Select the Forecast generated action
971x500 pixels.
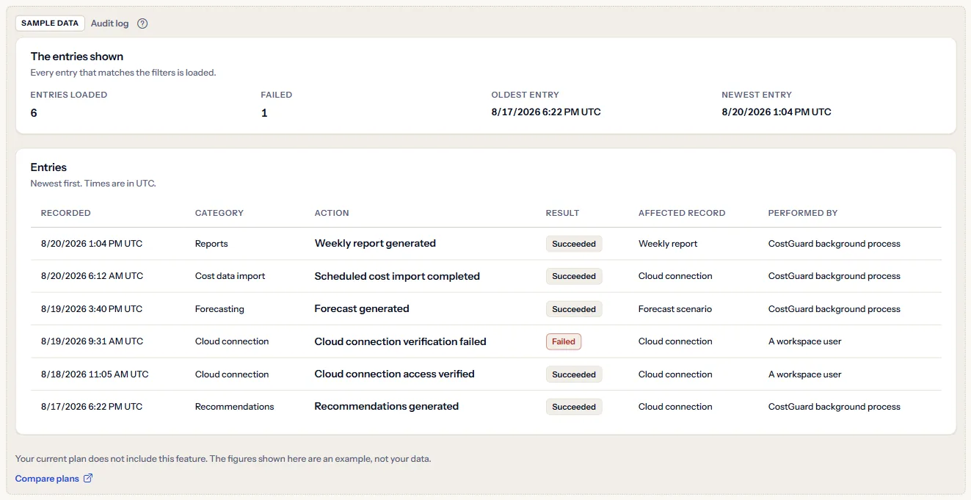click(362, 308)
